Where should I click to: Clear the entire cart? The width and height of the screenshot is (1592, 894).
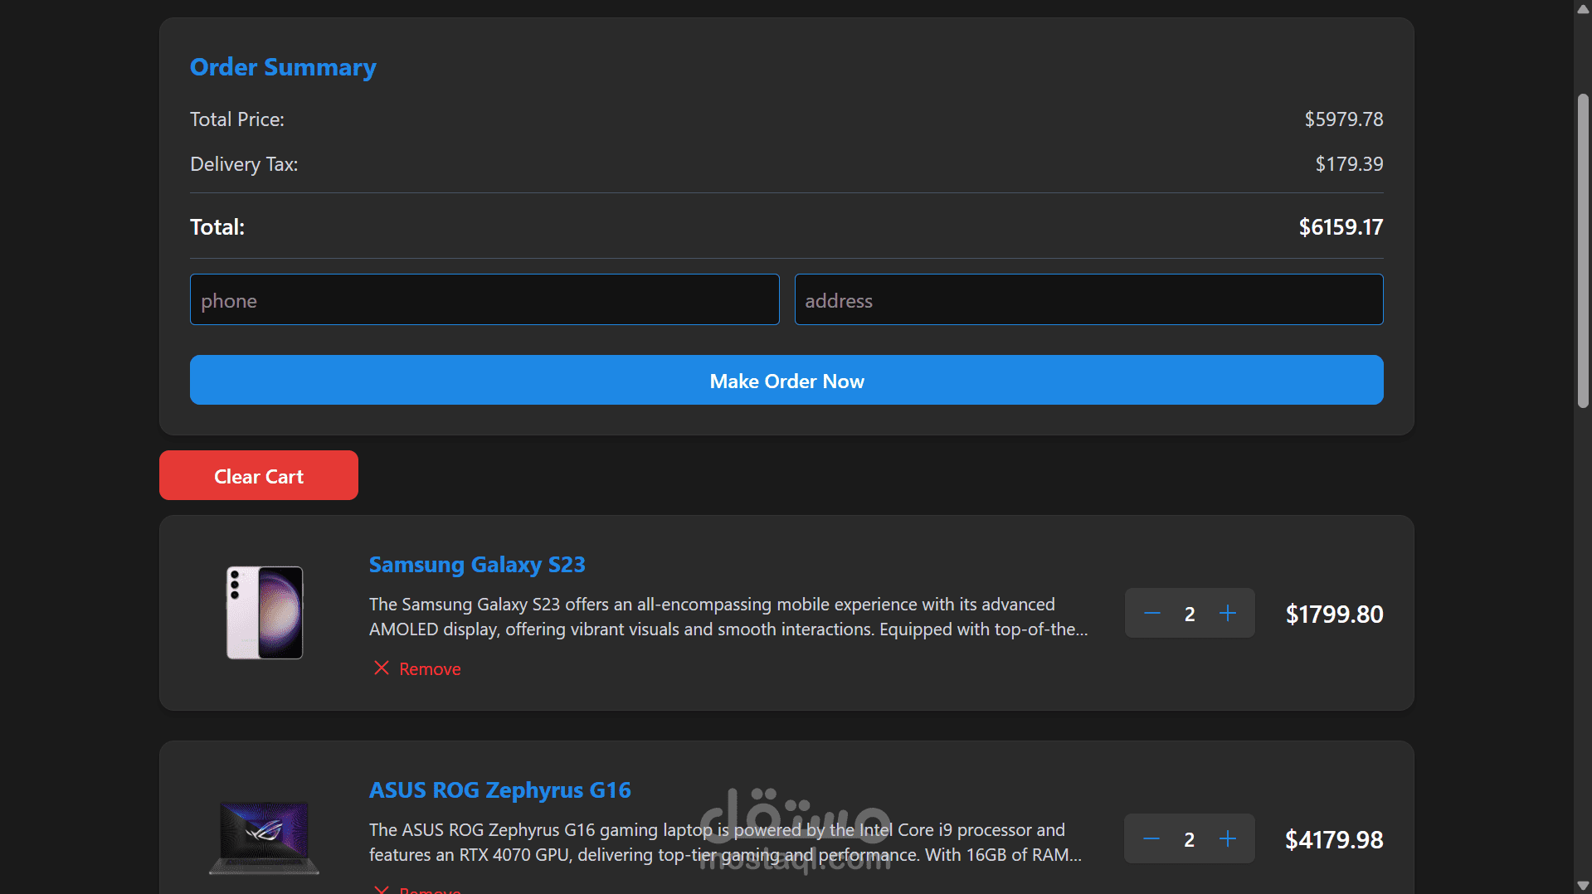pos(259,475)
